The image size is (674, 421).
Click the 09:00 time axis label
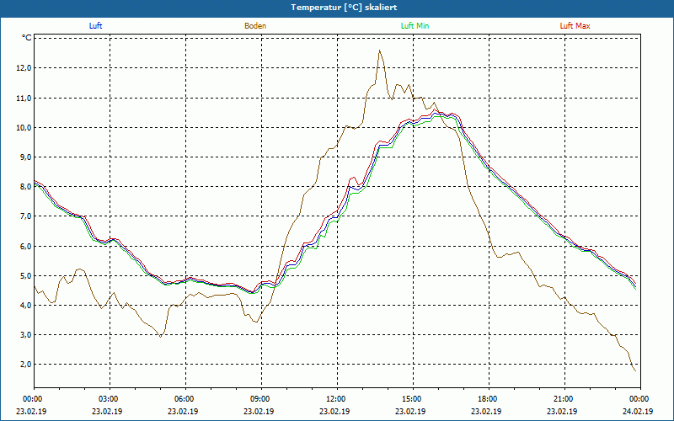click(x=261, y=399)
